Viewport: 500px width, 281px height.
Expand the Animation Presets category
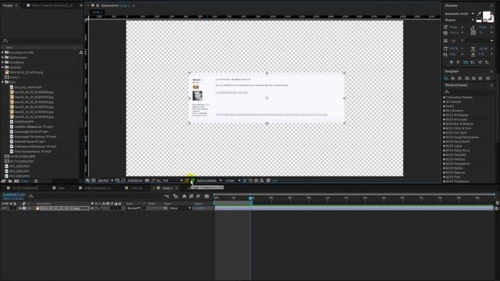click(x=445, y=97)
